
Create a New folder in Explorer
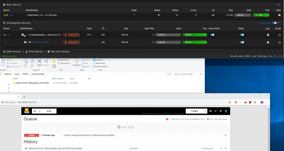(x=54, y=63)
